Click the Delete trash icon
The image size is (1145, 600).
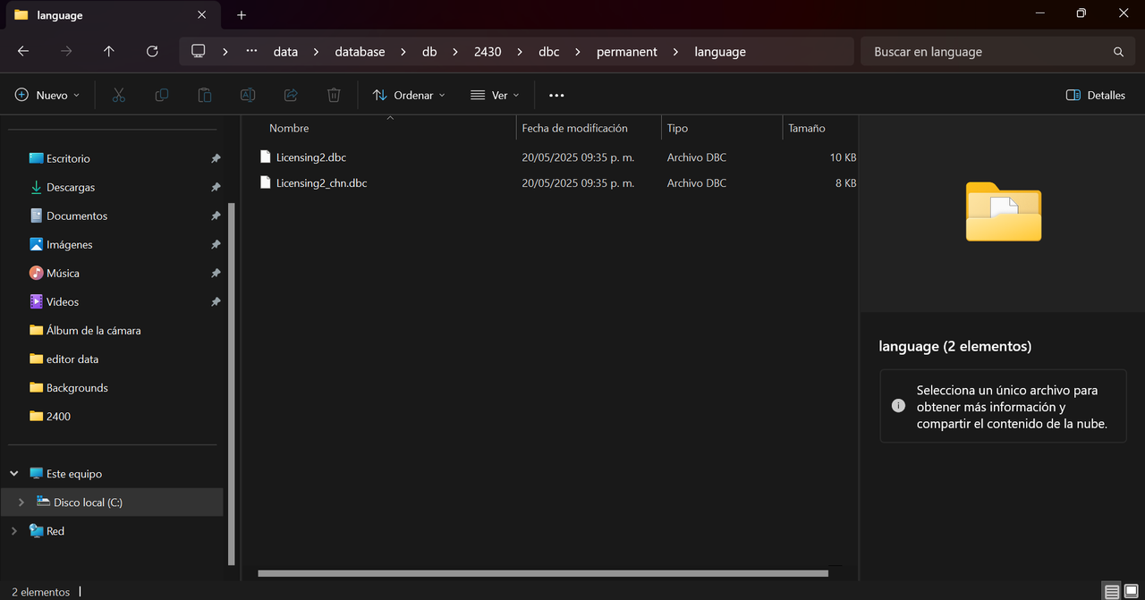point(334,95)
